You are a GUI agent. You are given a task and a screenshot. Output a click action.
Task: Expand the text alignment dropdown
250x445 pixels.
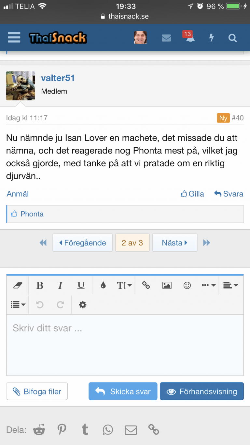coord(230,286)
